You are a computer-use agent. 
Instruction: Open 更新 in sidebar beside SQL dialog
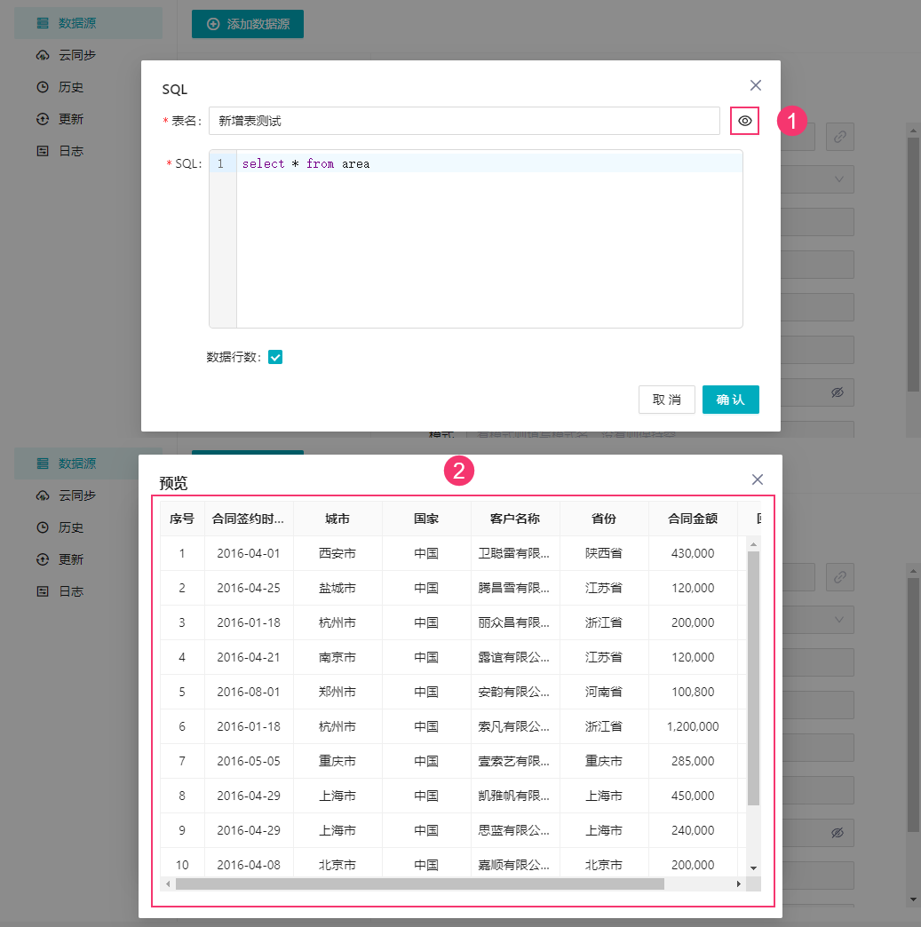(x=71, y=119)
